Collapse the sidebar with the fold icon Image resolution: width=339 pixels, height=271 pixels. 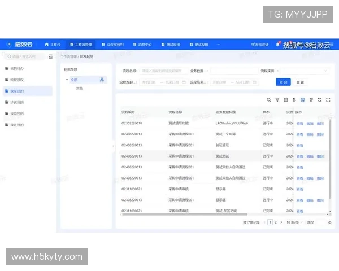51,56
